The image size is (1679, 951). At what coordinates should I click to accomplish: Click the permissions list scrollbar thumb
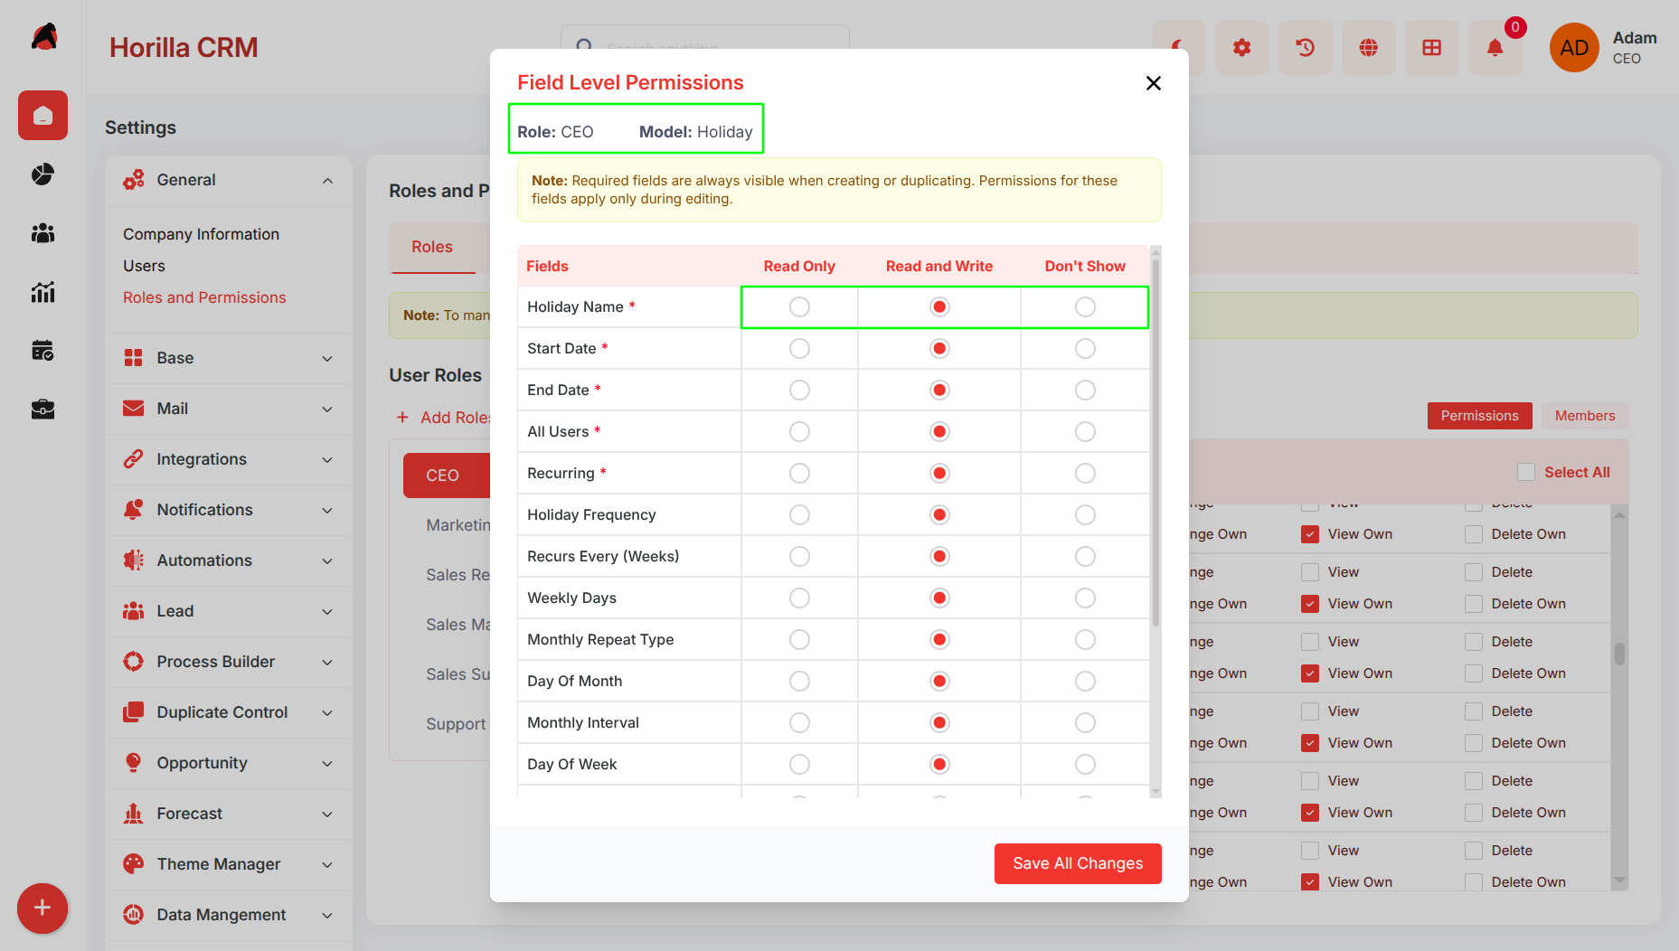coord(1619,654)
